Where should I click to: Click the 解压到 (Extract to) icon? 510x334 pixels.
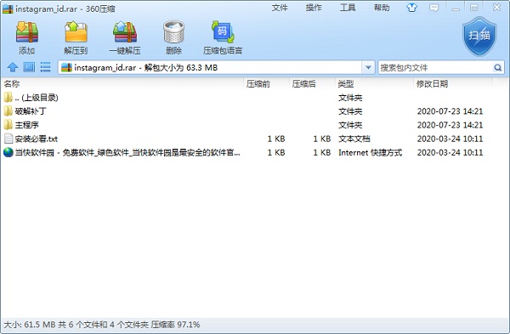pos(76,32)
